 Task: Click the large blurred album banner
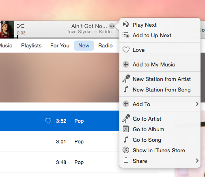point(60,77)
